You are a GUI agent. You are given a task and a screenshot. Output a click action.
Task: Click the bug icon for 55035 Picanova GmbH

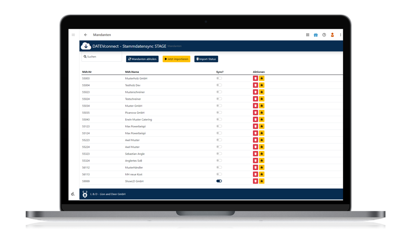click(262, 113)
